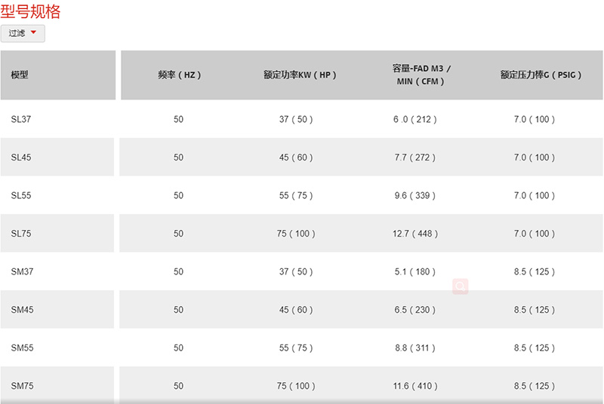The width and height of the screenshot is (604, 404).
Task: Sort by 额定功率KW (HP) header
Action: [x=300, y=75]
